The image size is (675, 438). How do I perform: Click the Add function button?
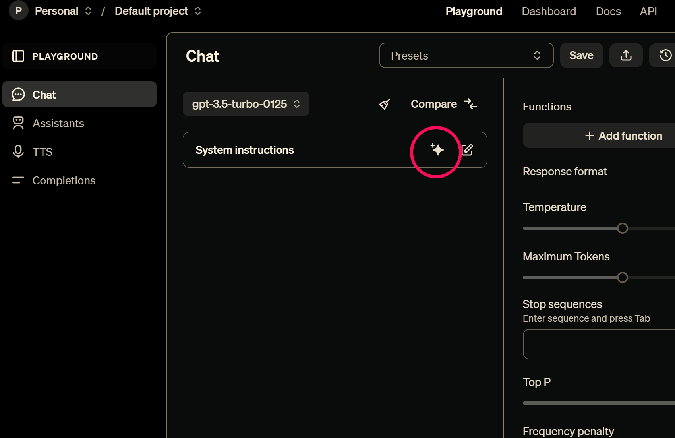(x=623, y=136)
